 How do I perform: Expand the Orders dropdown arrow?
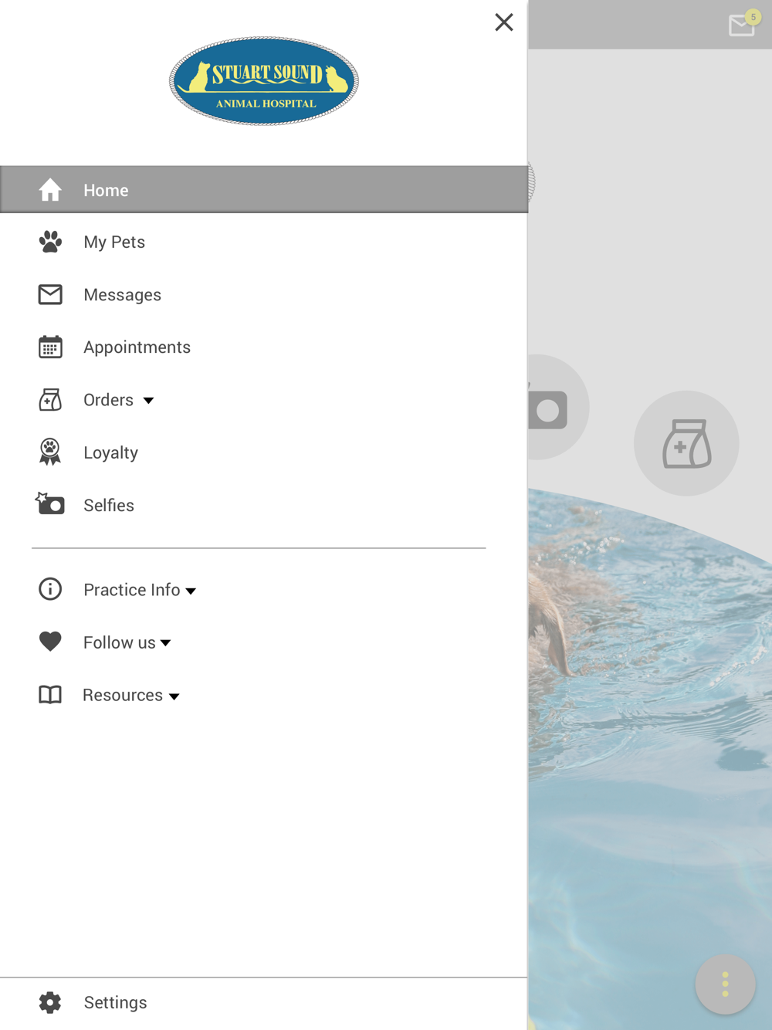coord(148,401)
